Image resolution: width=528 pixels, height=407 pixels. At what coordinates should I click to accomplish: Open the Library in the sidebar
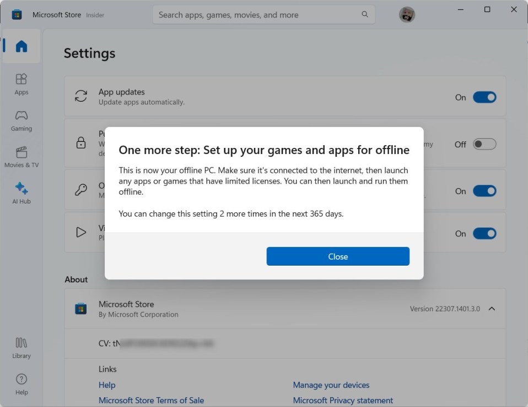tap(21, 348)
